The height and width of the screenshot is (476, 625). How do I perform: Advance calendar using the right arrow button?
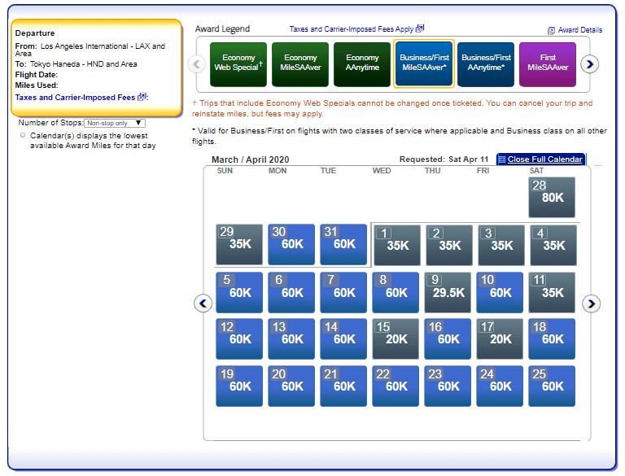click(592, 304)
